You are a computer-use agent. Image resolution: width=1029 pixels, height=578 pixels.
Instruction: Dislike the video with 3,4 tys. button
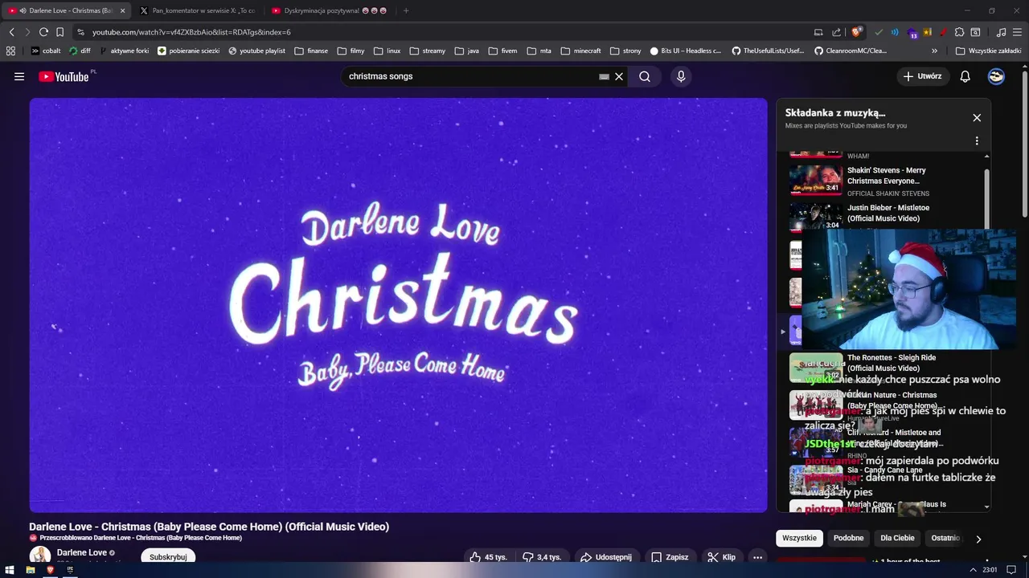pos(541,557)
